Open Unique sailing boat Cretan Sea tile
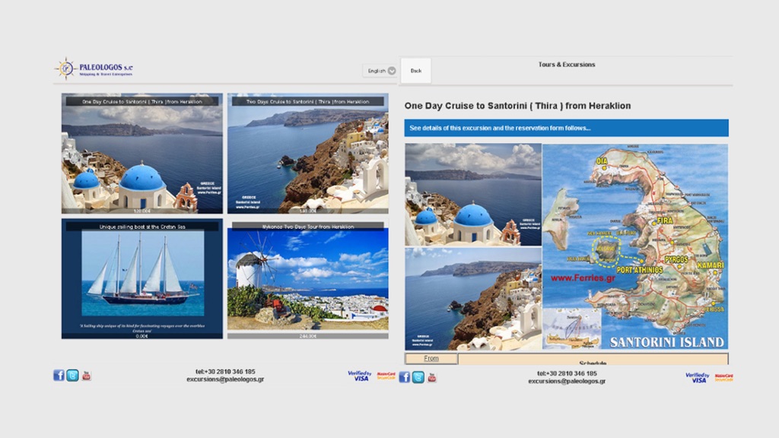 click(x=142, y=279)
